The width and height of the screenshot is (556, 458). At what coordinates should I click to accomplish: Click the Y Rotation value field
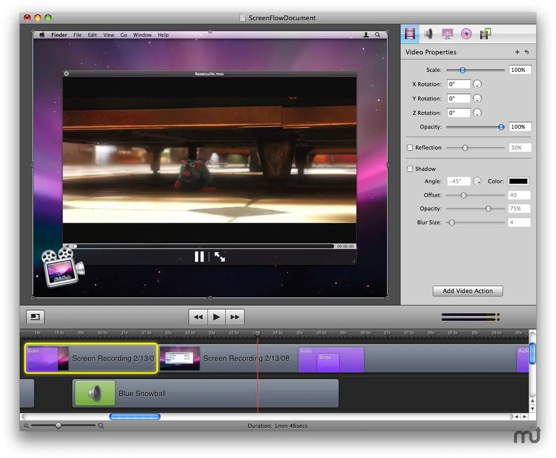click(x=458, y=99)
